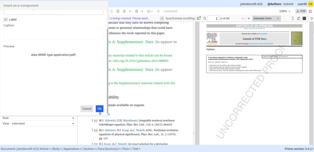Click into the Caption text field
Screen dimensions: 314x152
pyautogui.click(x=53, y=34)
